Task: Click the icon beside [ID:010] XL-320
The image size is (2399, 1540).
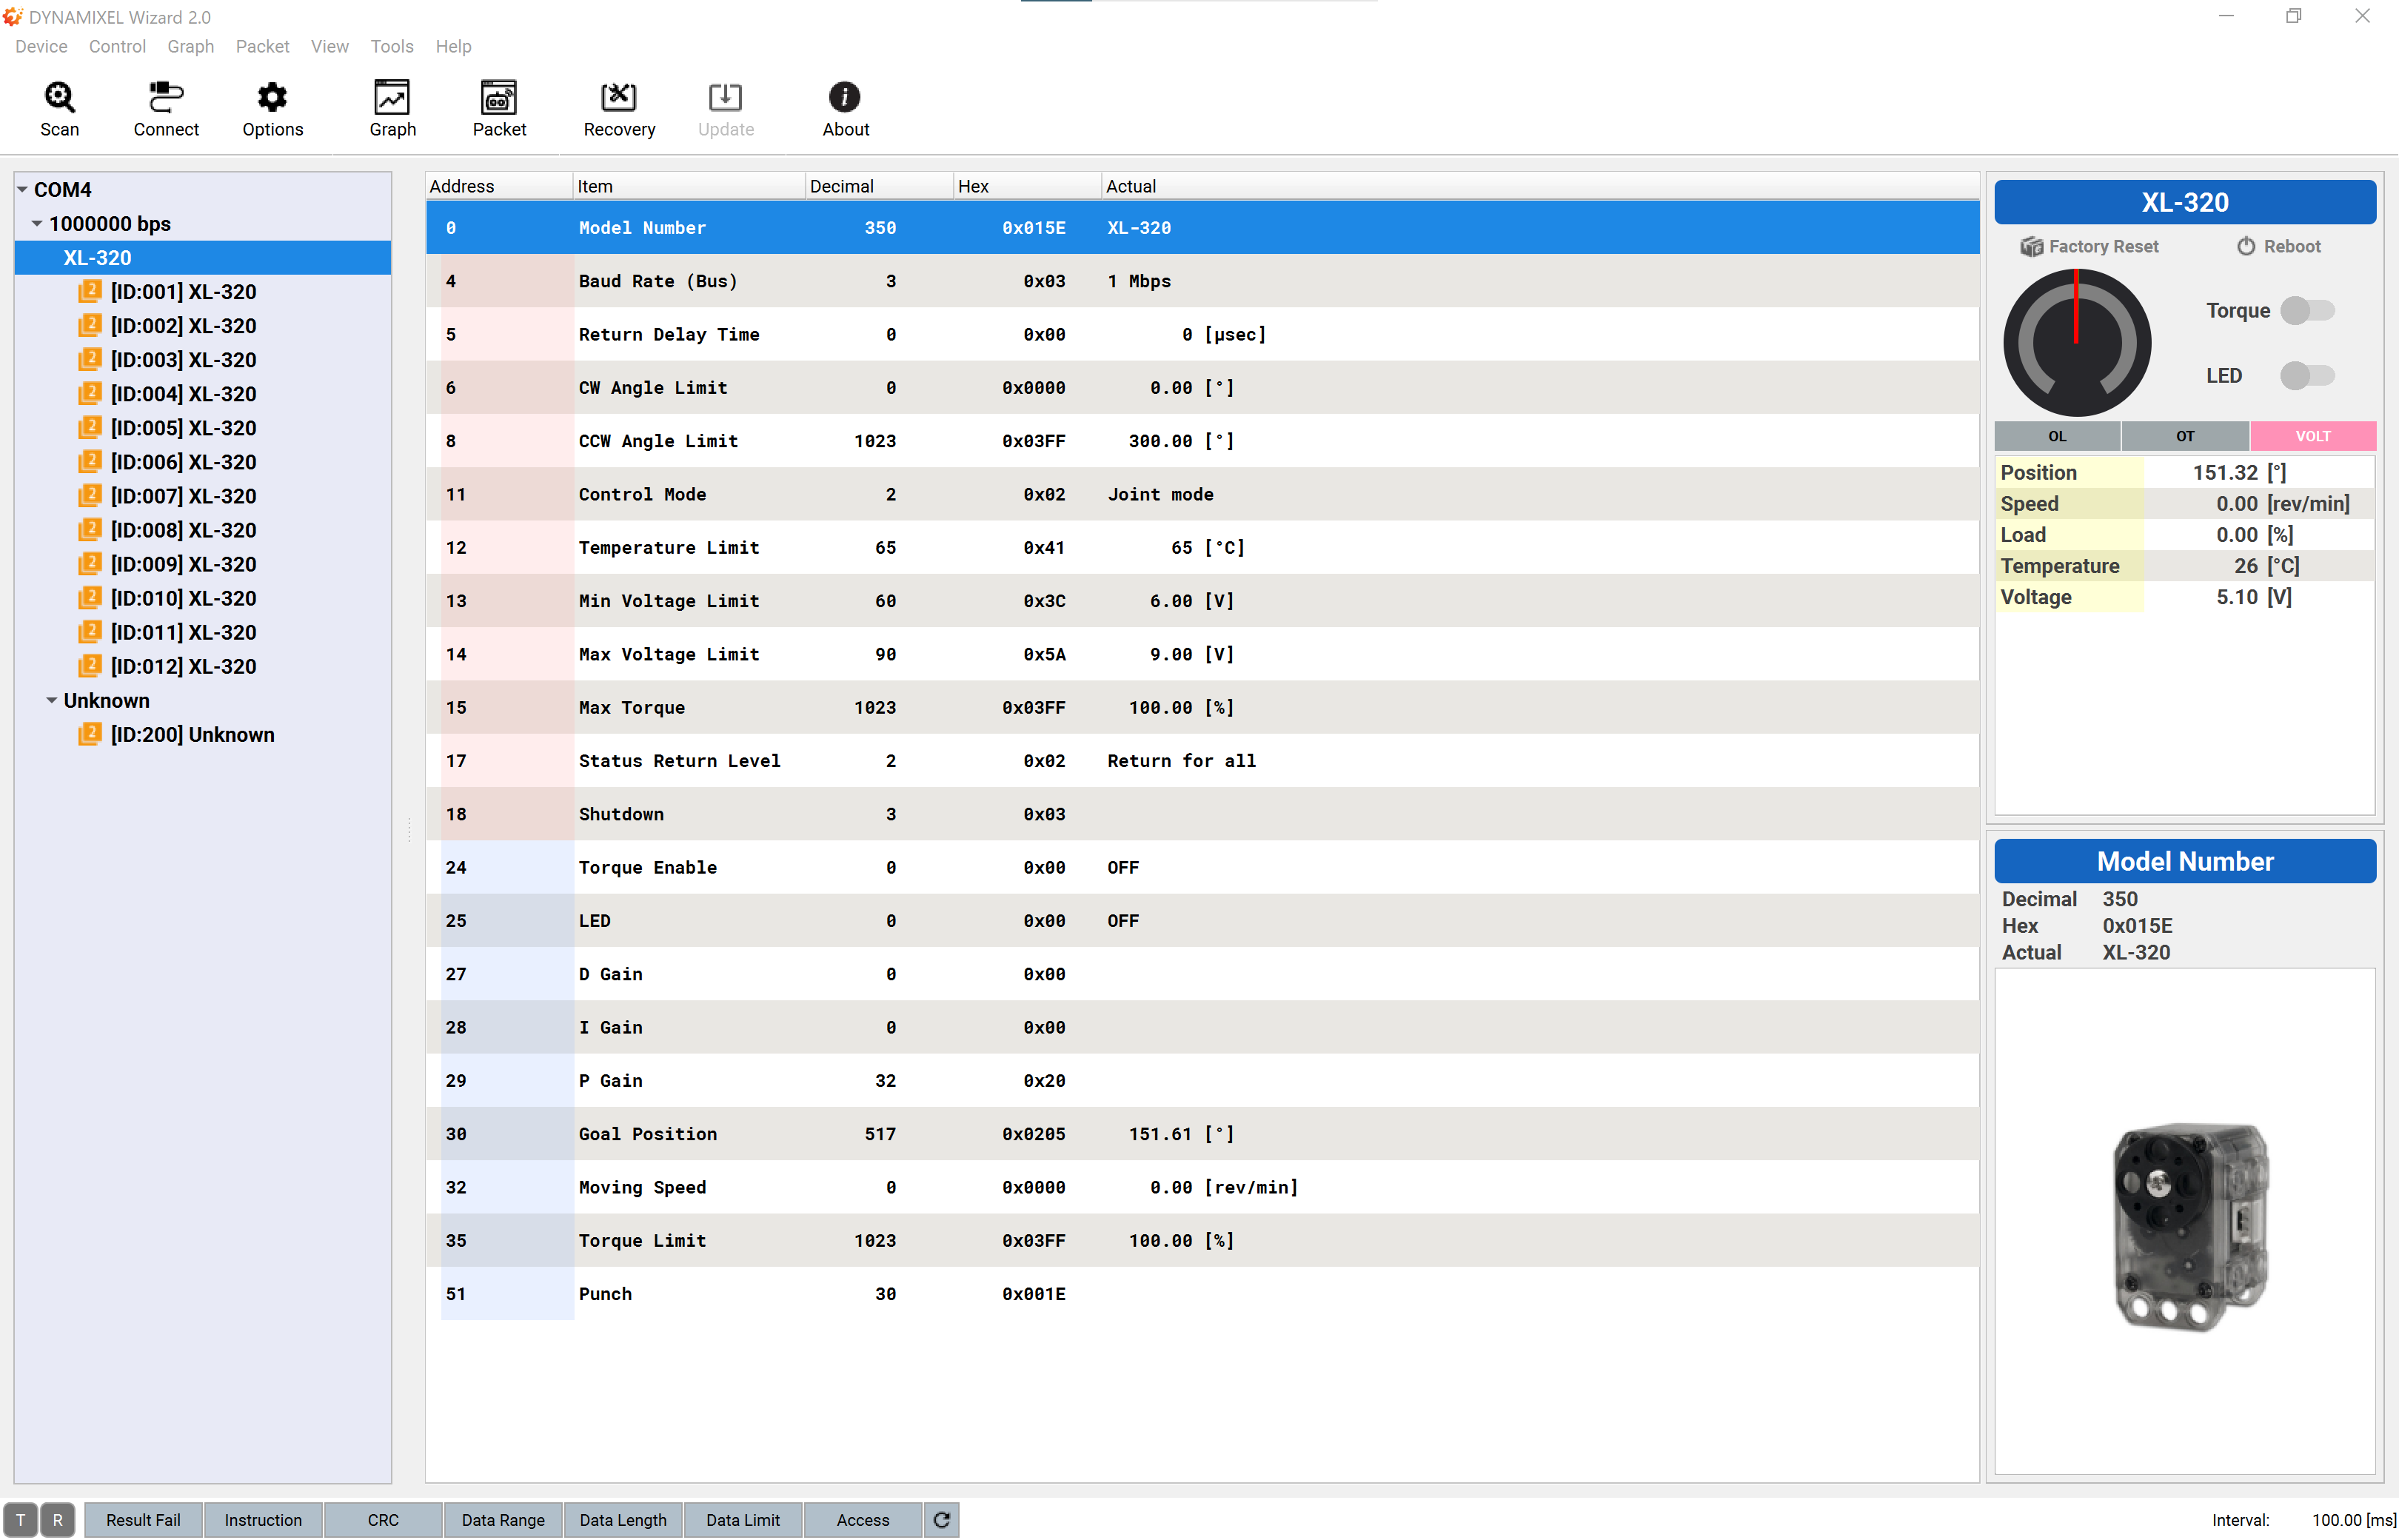Action: tap(90, 597)
